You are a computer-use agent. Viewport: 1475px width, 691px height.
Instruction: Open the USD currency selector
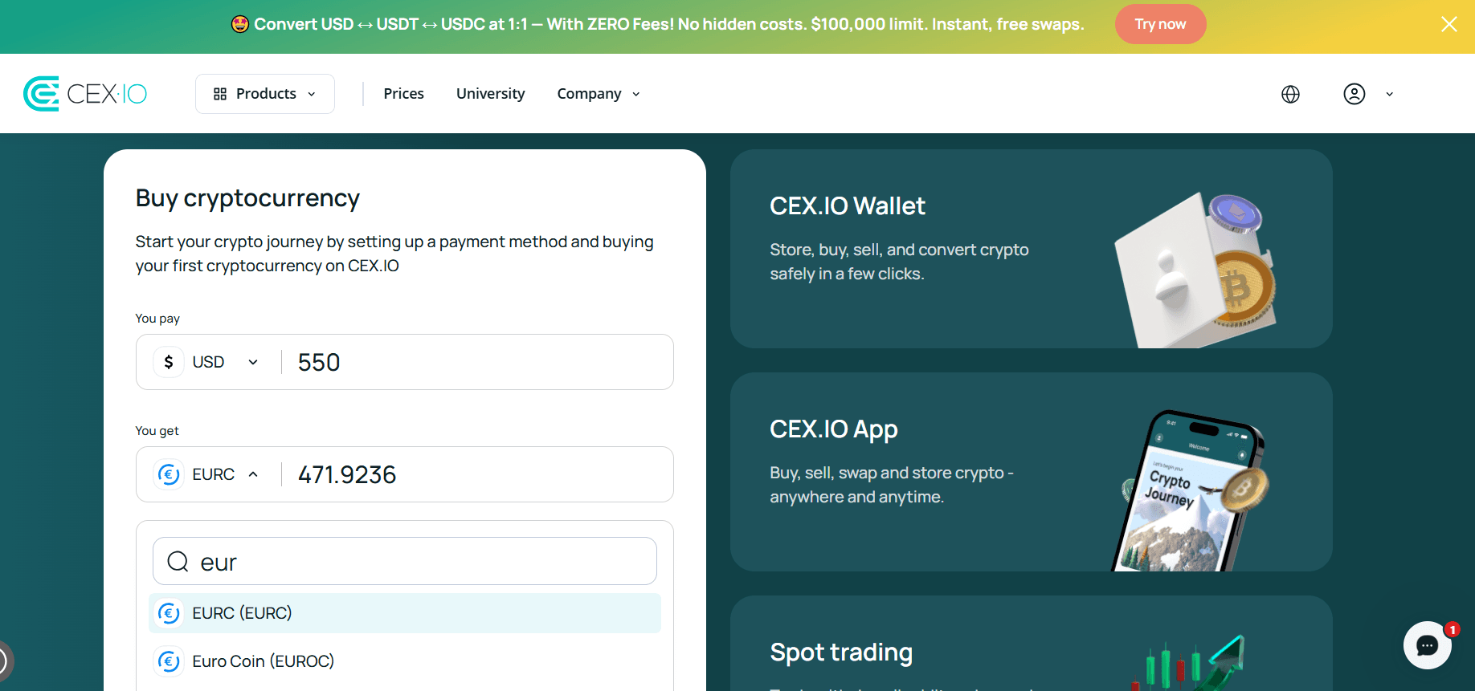click(210, 362)
